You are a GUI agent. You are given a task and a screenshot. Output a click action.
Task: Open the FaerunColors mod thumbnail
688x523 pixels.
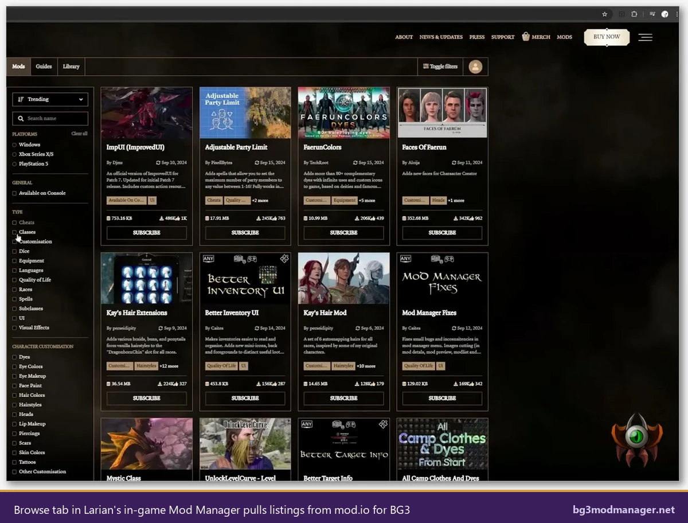(343, 113)
